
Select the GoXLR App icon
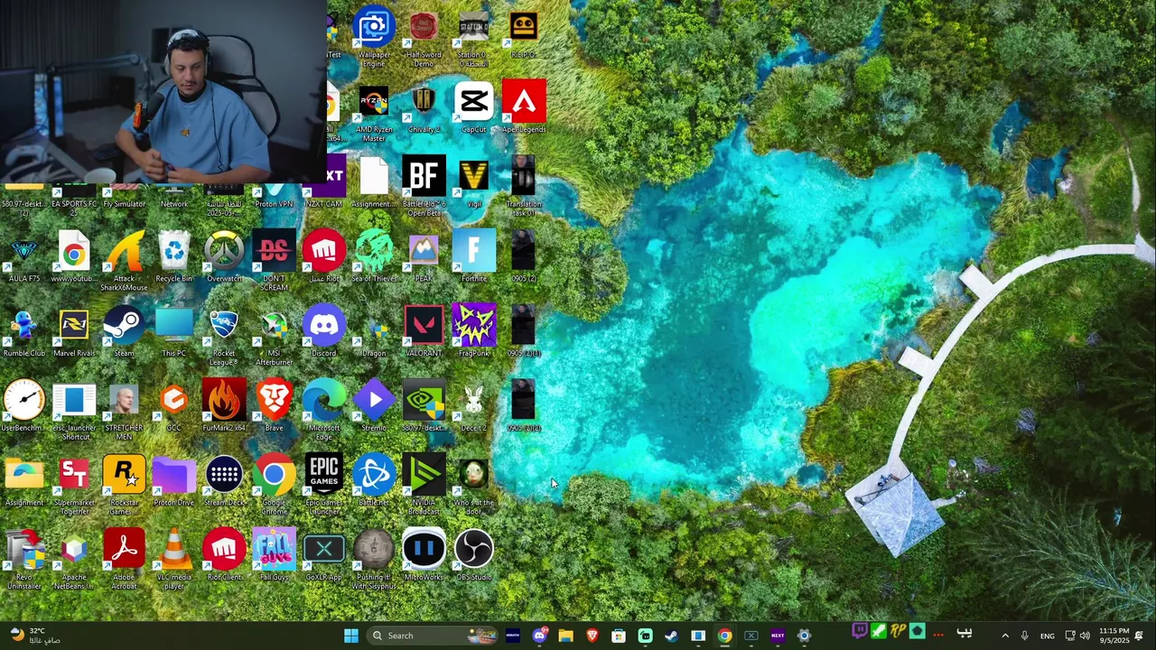323,554
